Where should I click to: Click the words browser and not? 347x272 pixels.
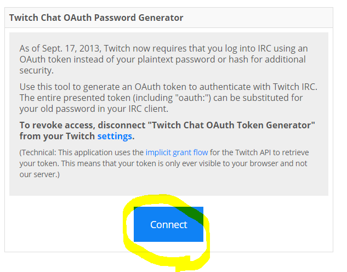coord(278,163)
